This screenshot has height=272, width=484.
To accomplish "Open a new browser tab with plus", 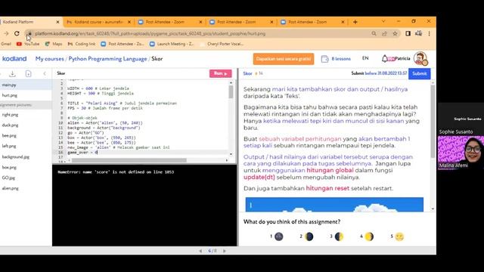I will [355, 22].
